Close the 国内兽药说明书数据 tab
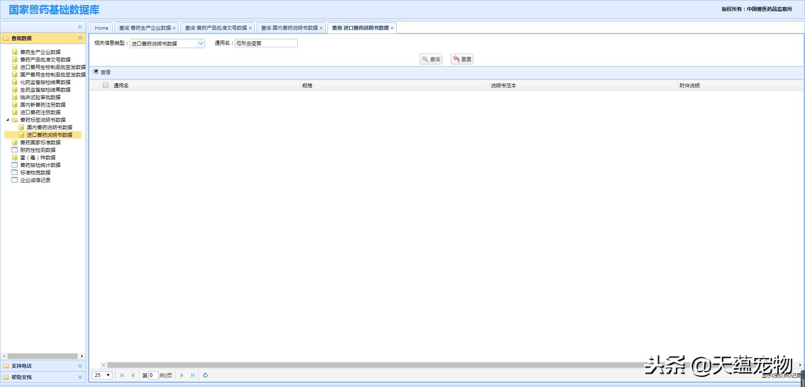Image resolution: width=805 pixels, height=387 pixels. pyautogui.click(x=321, y=28)
